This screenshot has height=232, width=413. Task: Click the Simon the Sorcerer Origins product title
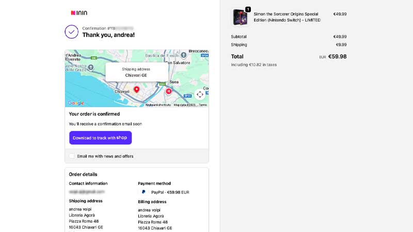[x=287, y=17]
